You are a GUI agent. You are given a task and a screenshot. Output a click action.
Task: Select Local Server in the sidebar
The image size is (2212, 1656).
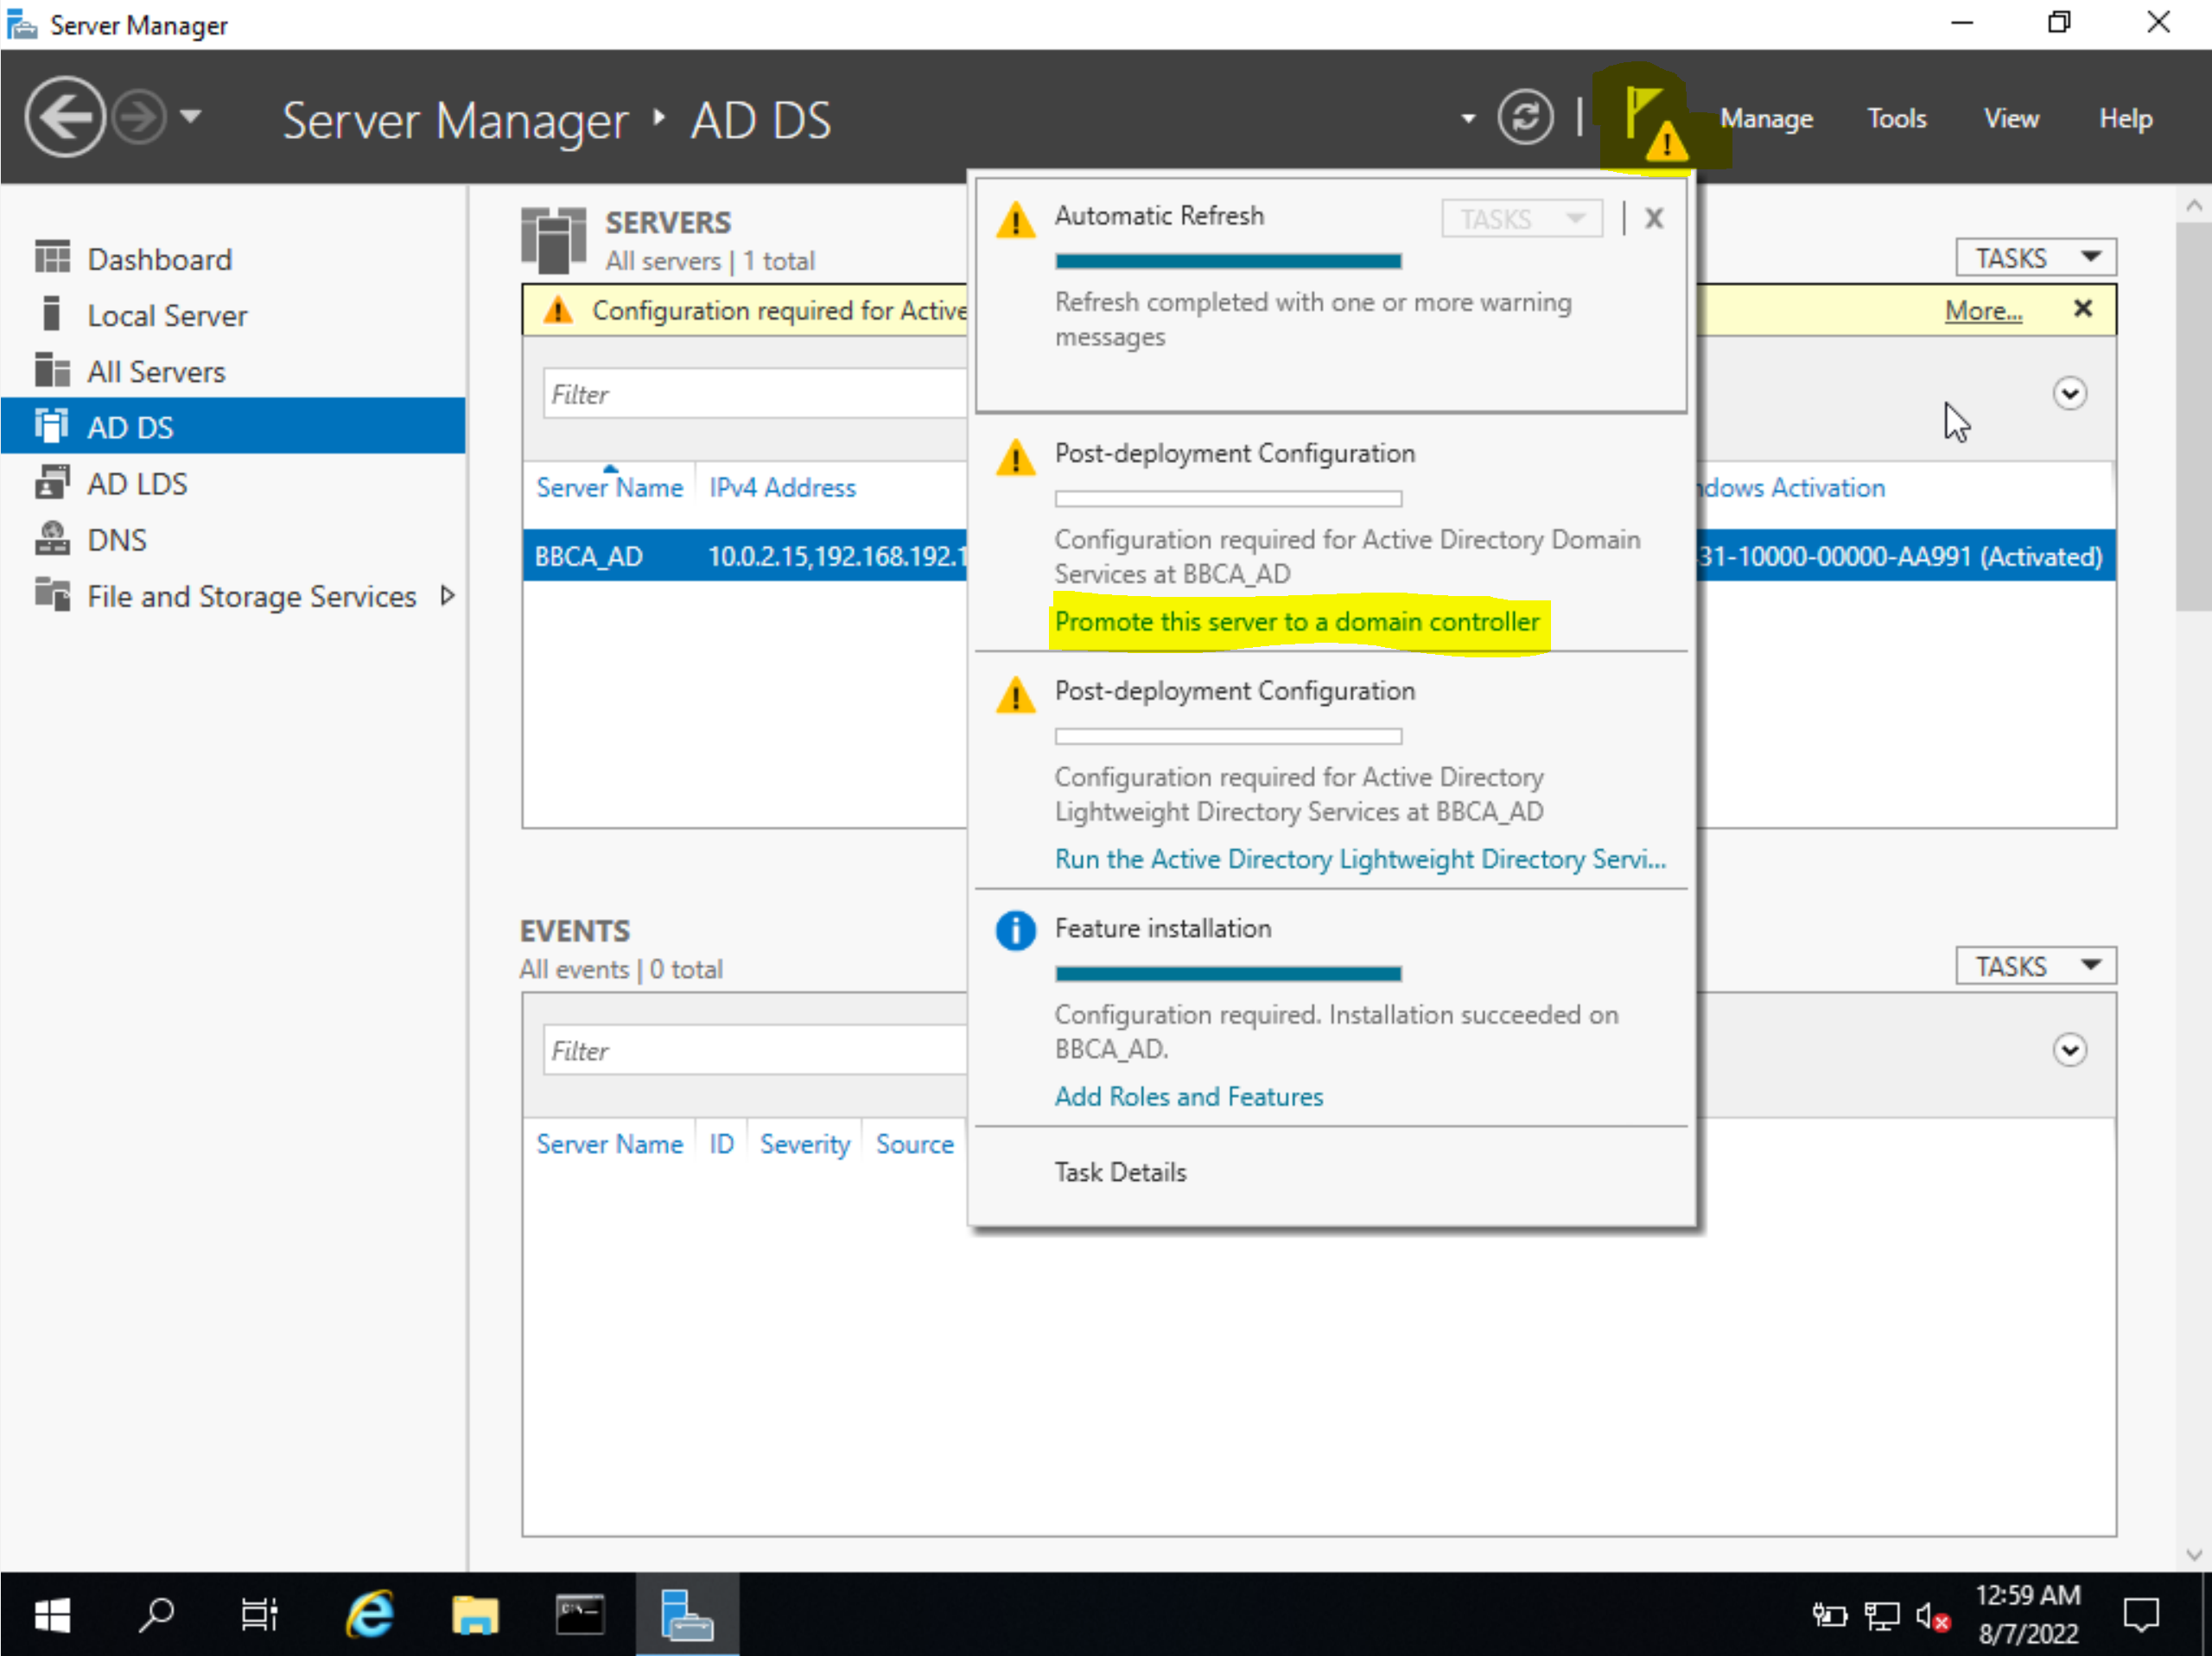coord(233,315)
